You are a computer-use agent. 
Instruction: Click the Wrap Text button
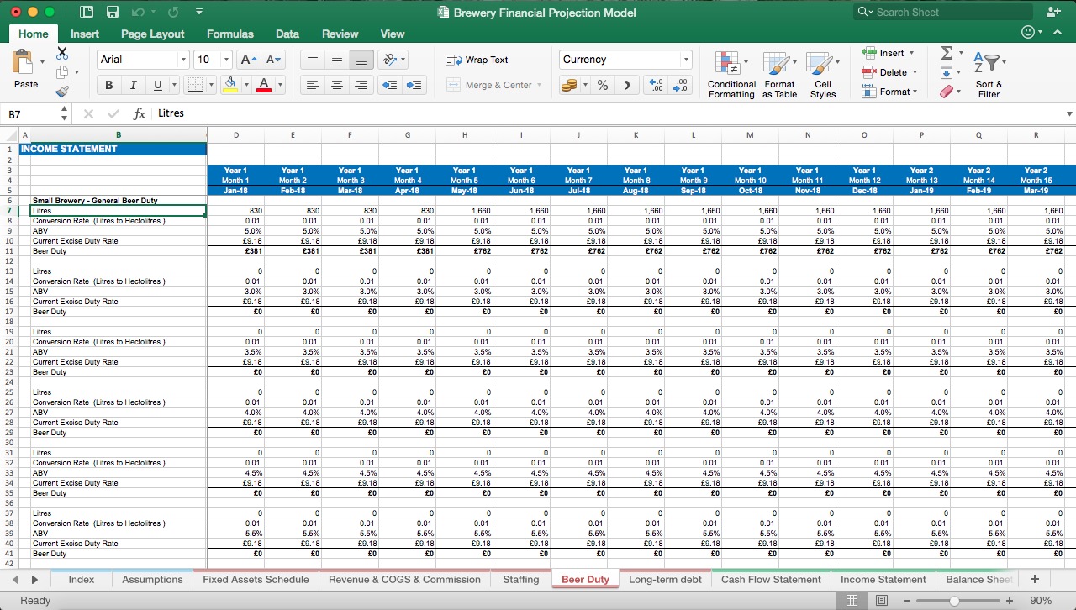[477, 60]
